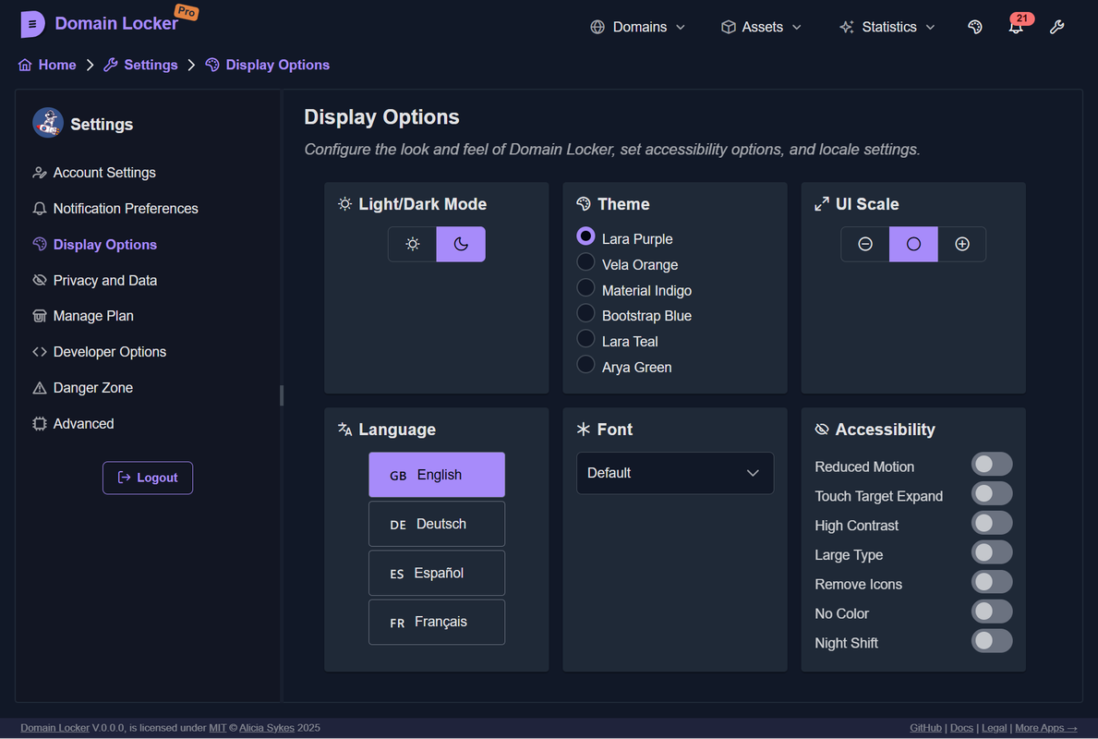The height and width of the screenshot is (739, 1098).
Task: Select the Lara Purple theme radio
Action: click(x=585, y=236)
